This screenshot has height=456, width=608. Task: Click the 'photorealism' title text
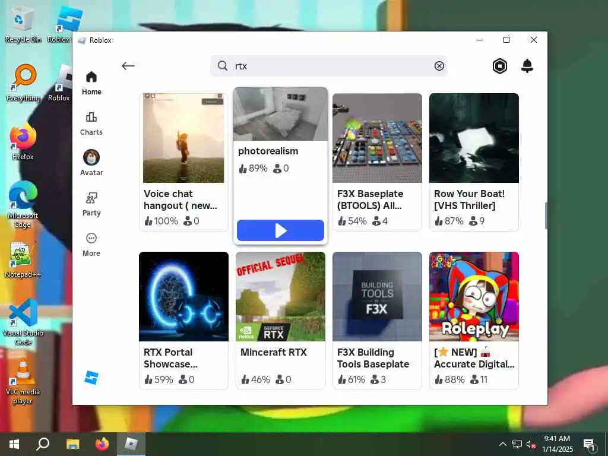tap(268, 151)
